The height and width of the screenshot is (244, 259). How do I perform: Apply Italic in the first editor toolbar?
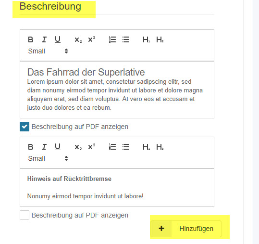(x=44, y=39)
